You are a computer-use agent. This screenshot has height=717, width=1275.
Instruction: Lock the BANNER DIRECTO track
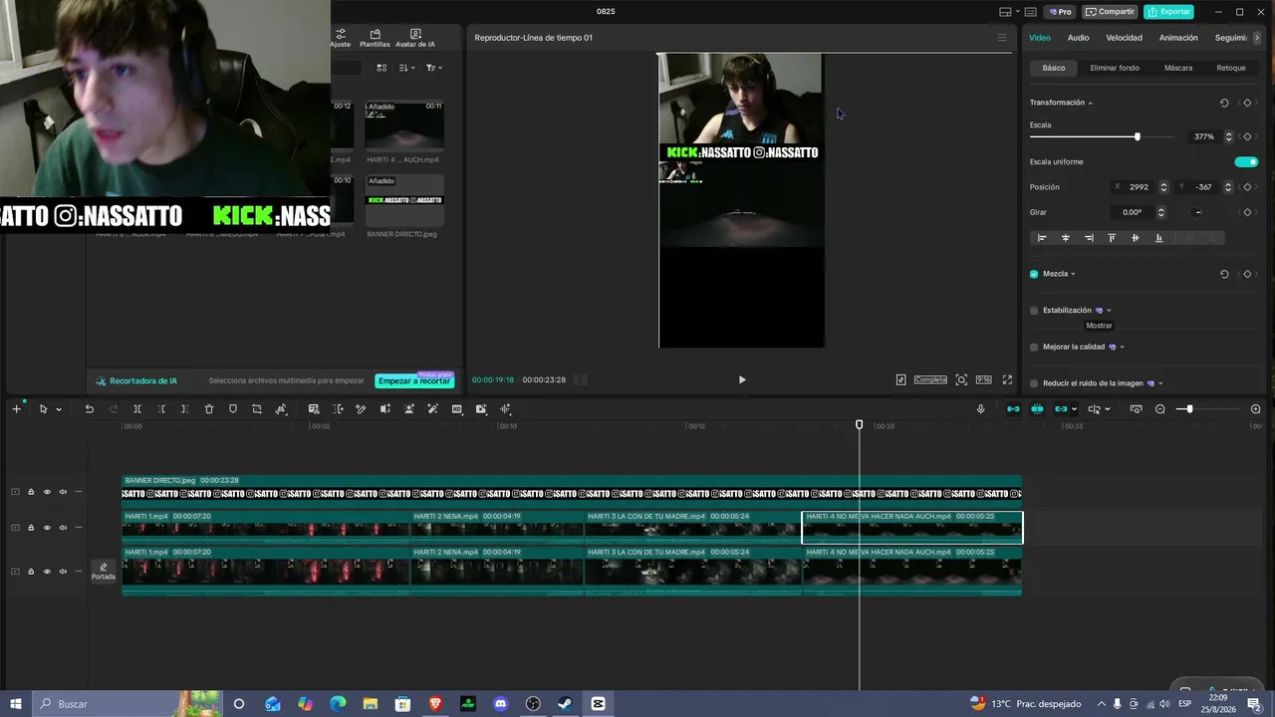(31, 492)
